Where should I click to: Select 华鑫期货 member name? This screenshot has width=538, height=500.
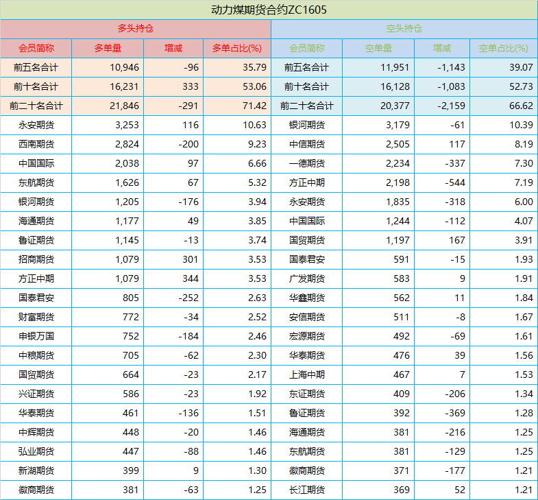pyautogui.click(x=307, y=298)
